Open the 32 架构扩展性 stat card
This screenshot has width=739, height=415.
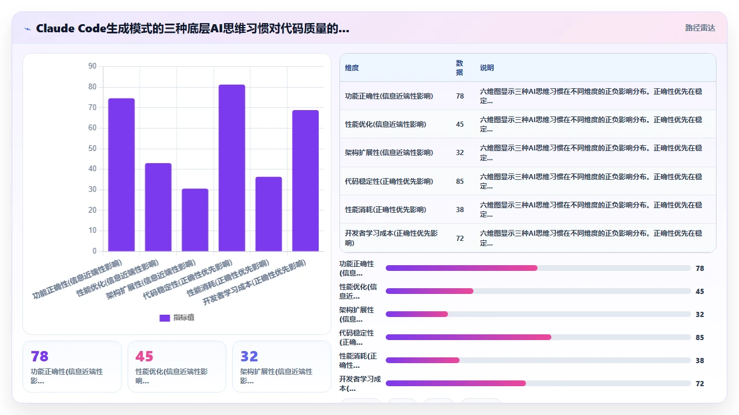[282, 367]
